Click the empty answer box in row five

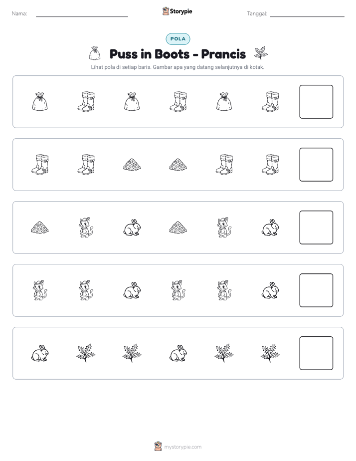[x=316, y=353]
